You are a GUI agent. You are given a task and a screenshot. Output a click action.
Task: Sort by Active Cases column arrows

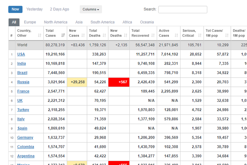pyautogui.click(x=176, y=35)
